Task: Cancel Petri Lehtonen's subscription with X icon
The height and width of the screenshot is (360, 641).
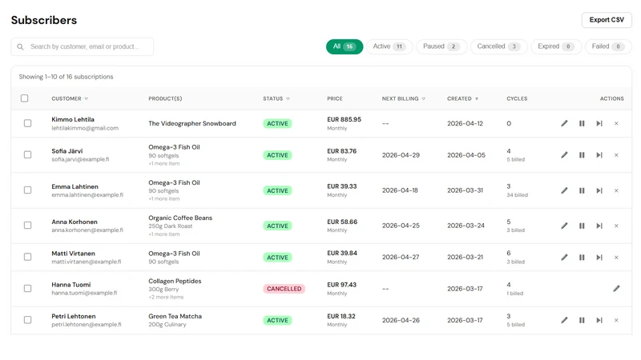Action: (616, 321)
